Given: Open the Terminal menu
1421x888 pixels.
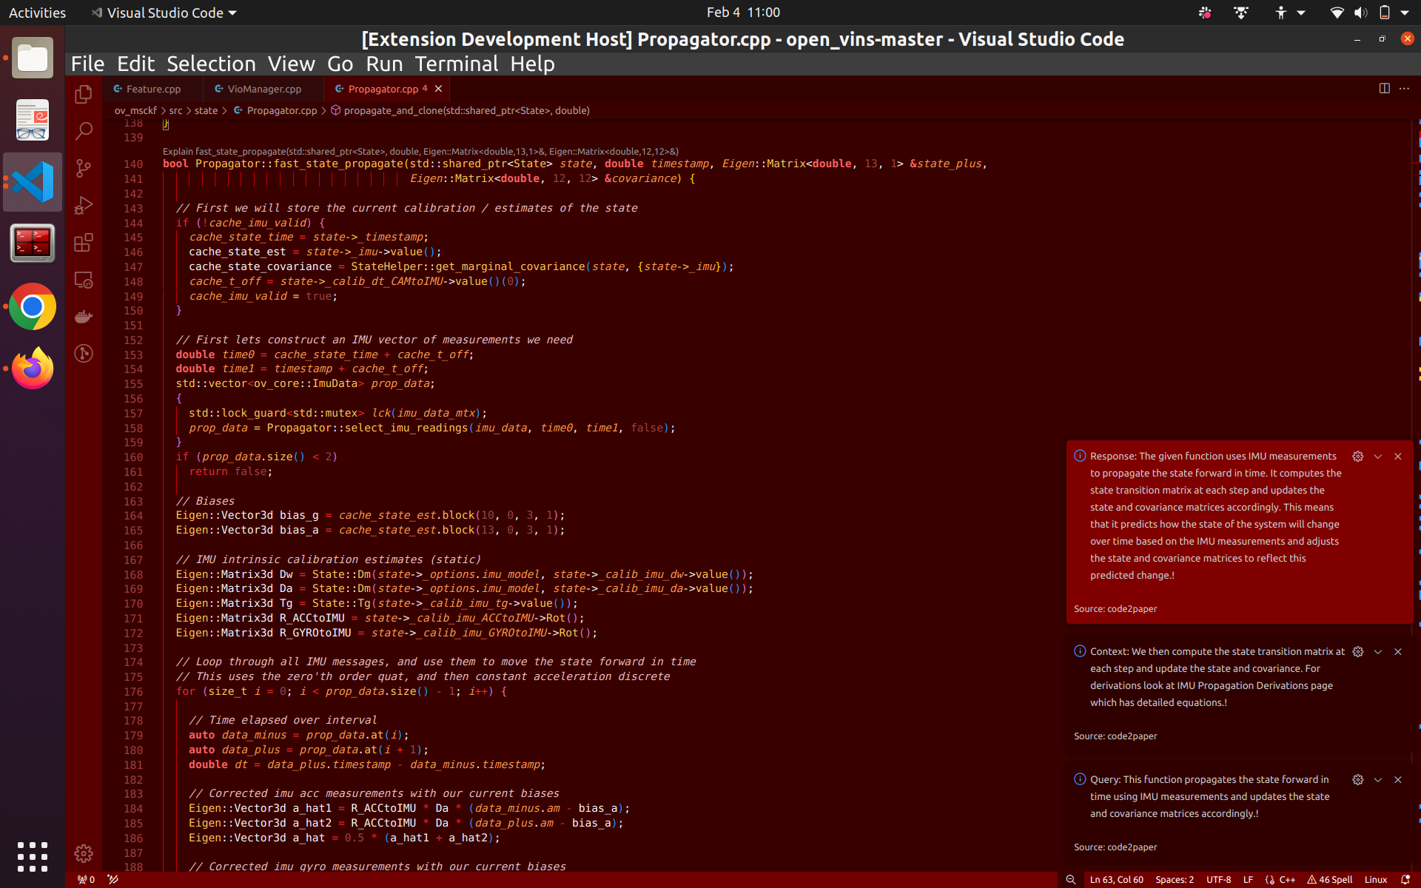Looking at the screenshot, I should coord(456,64).
